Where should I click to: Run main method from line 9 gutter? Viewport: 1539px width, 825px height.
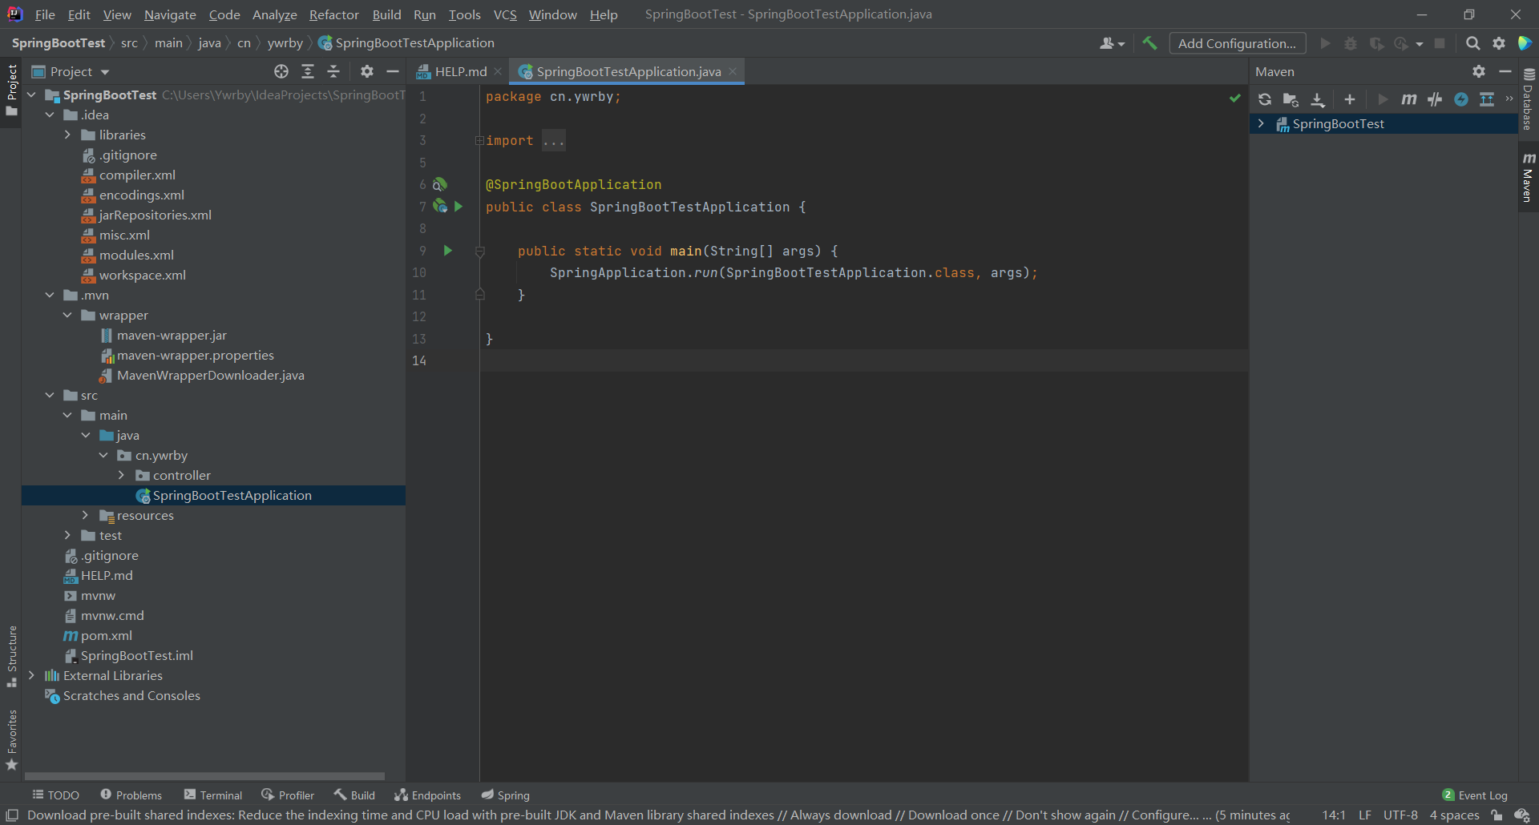(447, 251)
